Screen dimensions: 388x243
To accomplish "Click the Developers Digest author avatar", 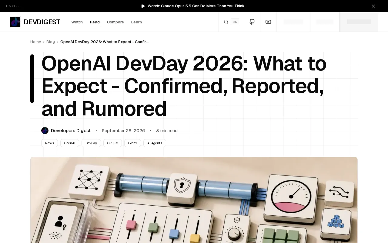I will pos(45,131).
